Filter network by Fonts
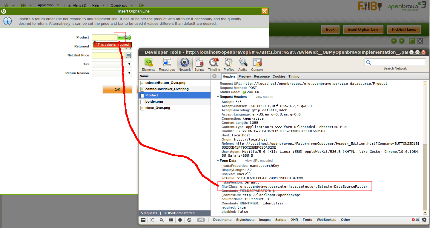This screenshot has height=228, width=430. pyautogui.click(x=307, y=220)
